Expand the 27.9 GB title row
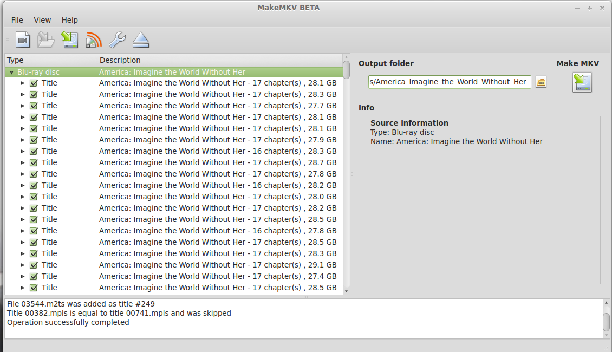This screenshot has height=352, width=612. [x=23, y=140]
